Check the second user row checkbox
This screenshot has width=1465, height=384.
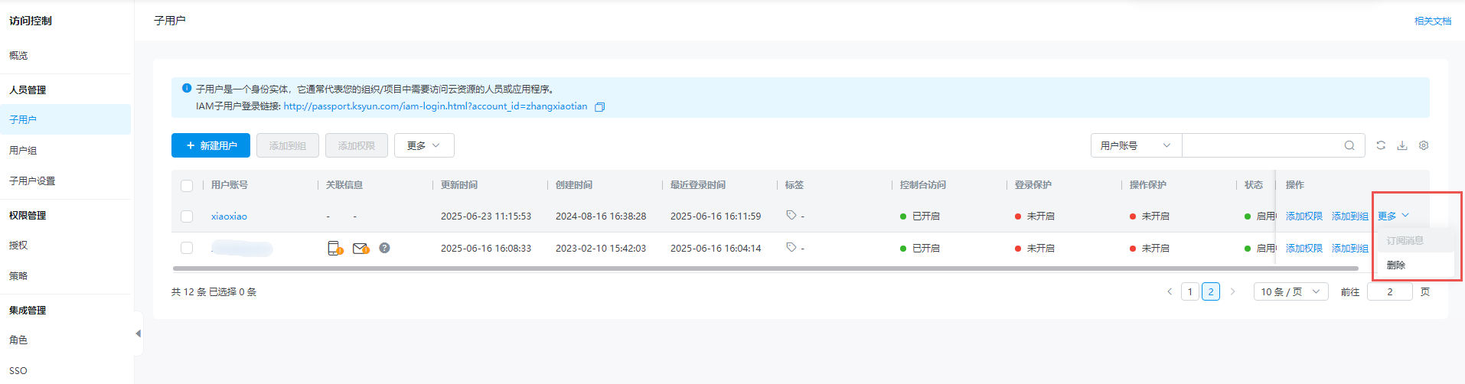point(187,248)
